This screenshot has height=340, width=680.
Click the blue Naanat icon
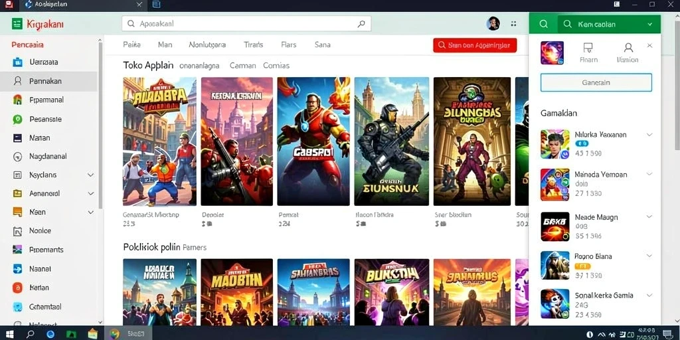(x=17, y=269)
